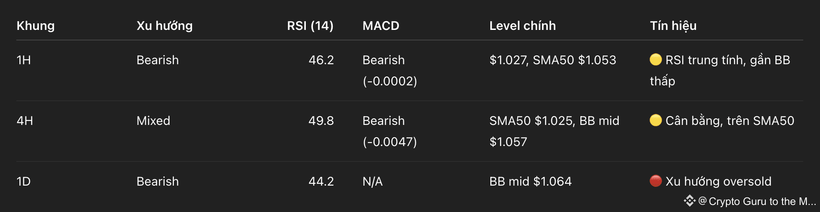Select the 4H timeframe cell

pos(25,121)
